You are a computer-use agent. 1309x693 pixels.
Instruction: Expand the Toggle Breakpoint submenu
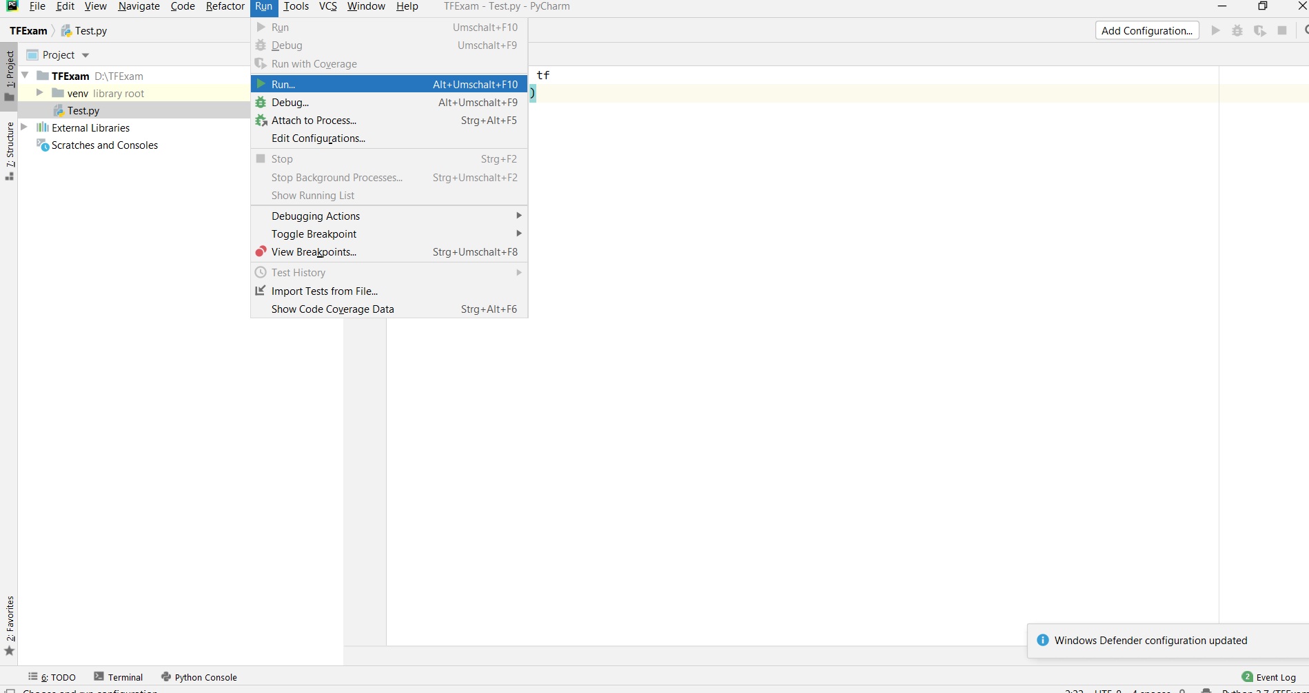point(389,234)
